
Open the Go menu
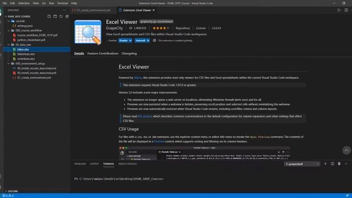point(44,3)
